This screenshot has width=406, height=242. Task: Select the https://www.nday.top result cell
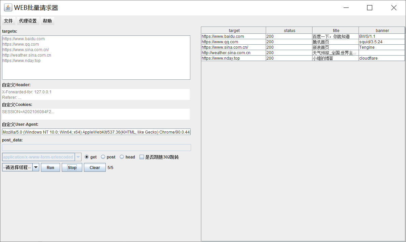click(x=234, y=58)
